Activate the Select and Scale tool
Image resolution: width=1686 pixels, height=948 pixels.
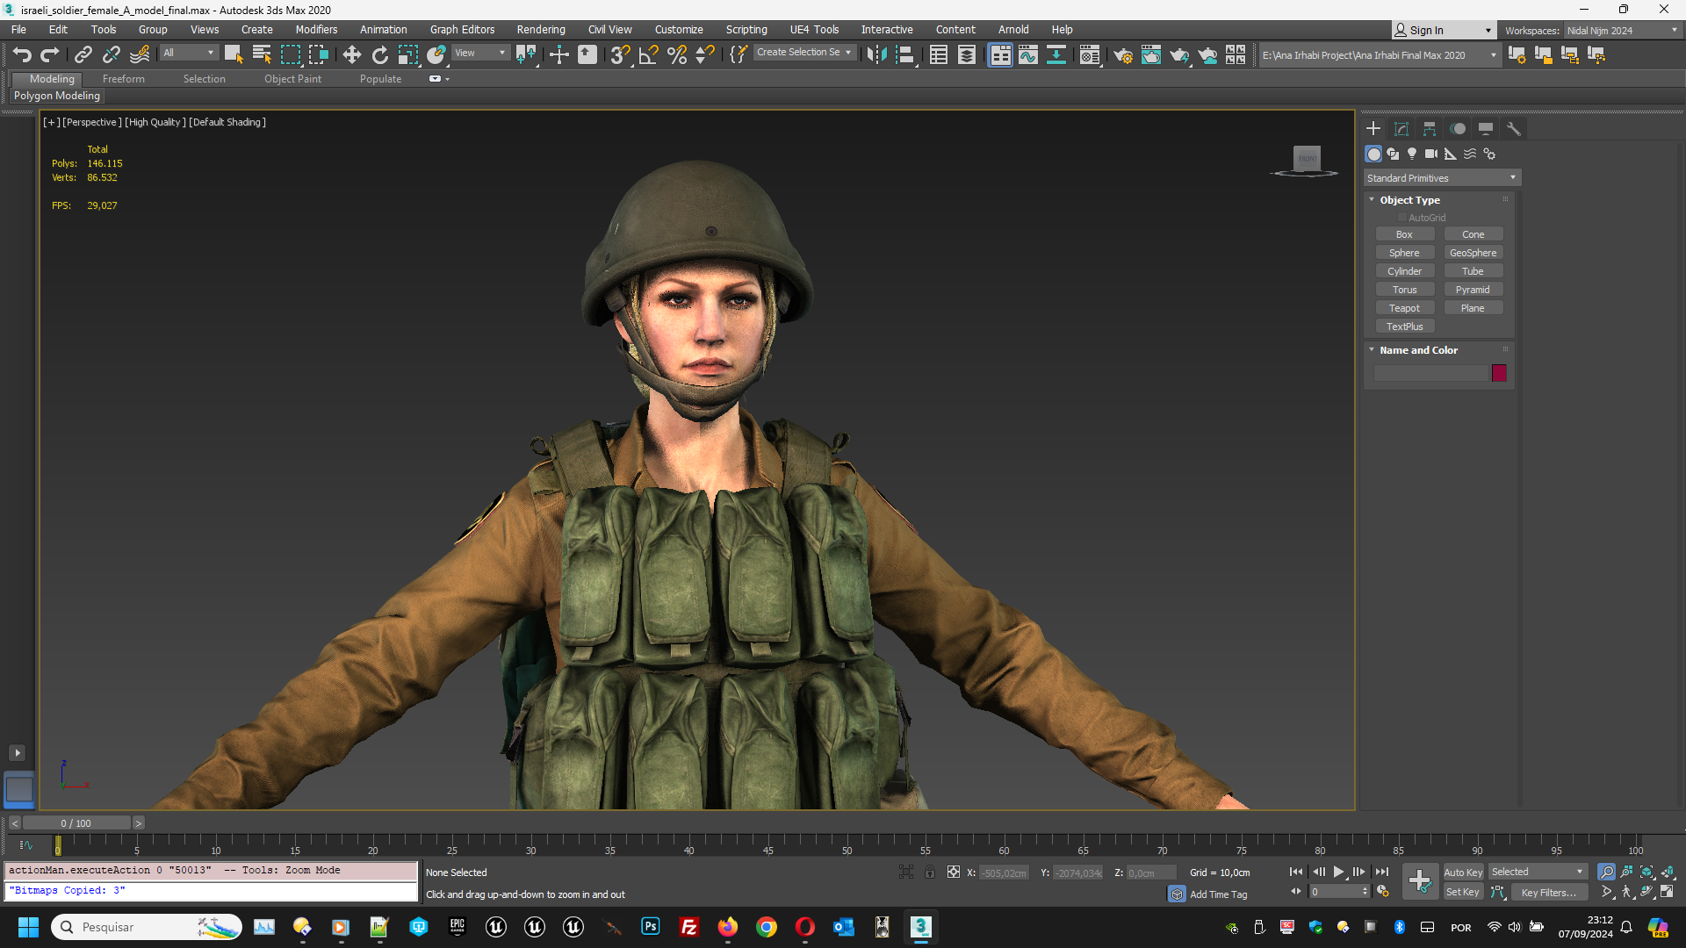(x=407, y=54)
